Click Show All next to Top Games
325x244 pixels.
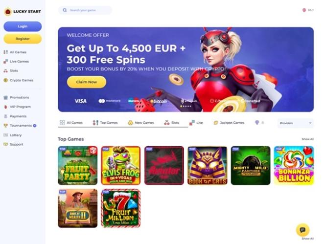307,139
